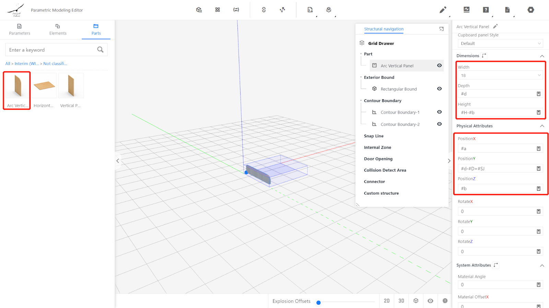This screenshot has width=549, height=308.
Task: Toggle visibility of Rectangular Bound
Action: tap(439, 89)
